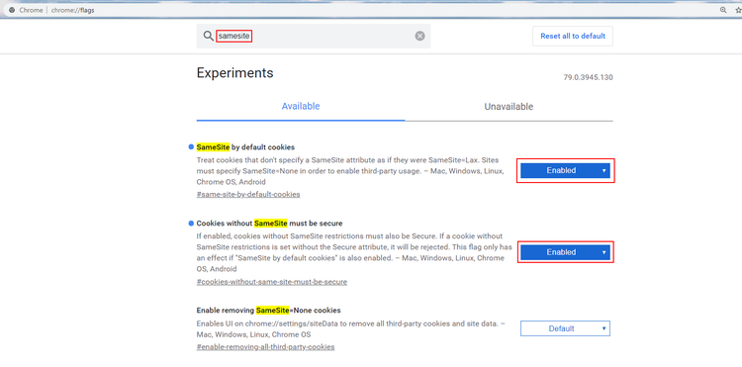Reset all to default button
Screen dimensions: 742x367
[573, 36]
